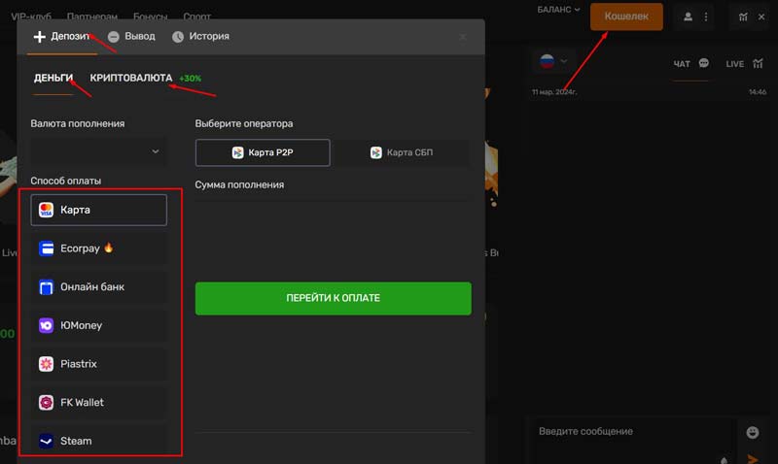
Task: Open the user profile icon
Action: click(x=688, y=17)
